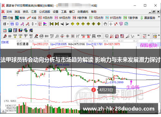Image resolution: width=161 pixels, height=117 pixels.
Task: Open the 设置 menu
Action: pos(55,12)
